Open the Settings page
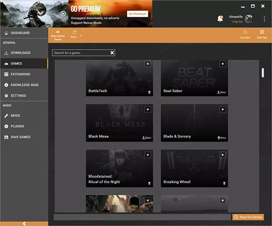This screenshot has height=226, width=272. pos(24,96)
